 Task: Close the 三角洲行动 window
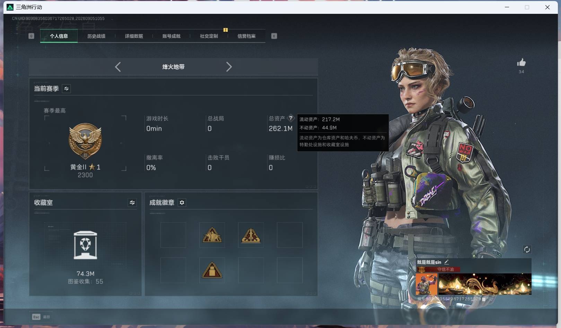point(547,7)
